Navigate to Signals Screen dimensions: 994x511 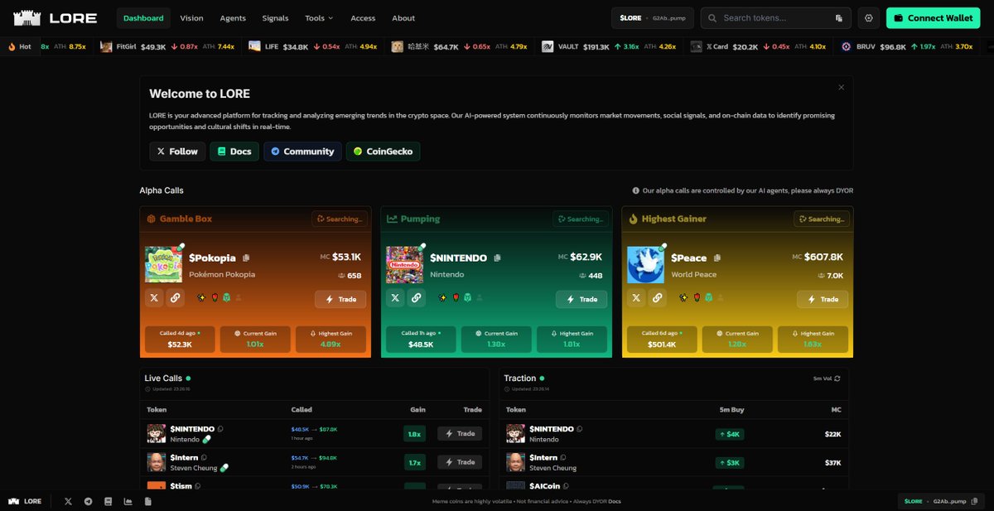(275, 18)
